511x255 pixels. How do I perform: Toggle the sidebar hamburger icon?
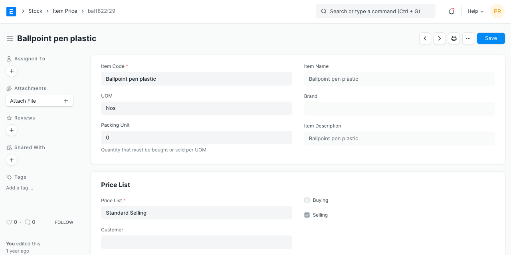tap(10, 38)
